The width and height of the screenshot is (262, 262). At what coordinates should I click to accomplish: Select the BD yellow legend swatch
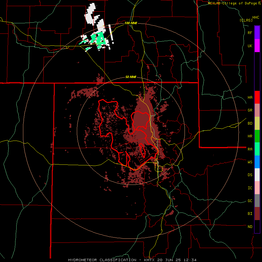(x=257, y=123)
